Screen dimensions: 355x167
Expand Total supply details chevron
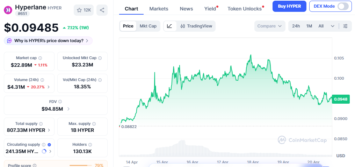(x=49, y=130)
